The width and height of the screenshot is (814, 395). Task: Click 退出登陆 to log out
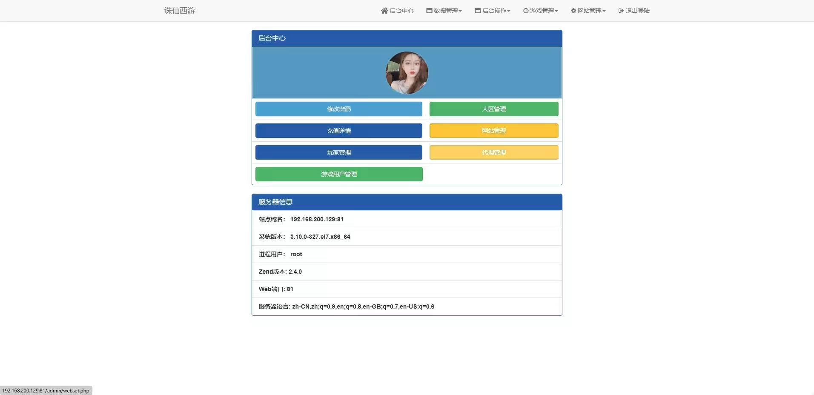(634, 11)
